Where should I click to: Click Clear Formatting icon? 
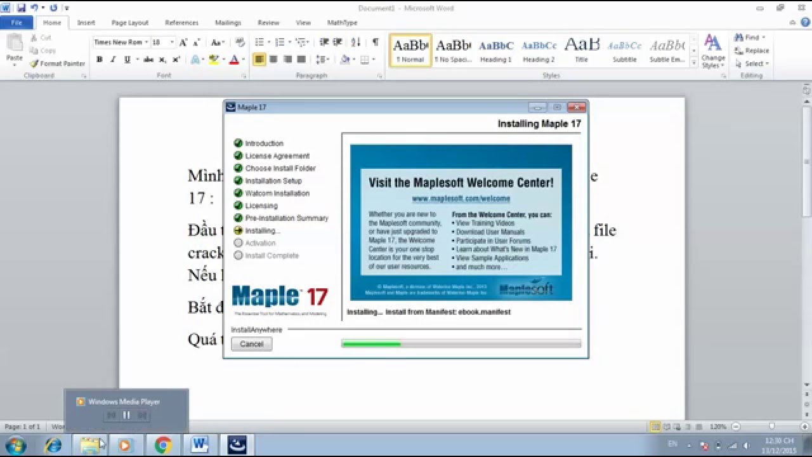coord(240,43)
